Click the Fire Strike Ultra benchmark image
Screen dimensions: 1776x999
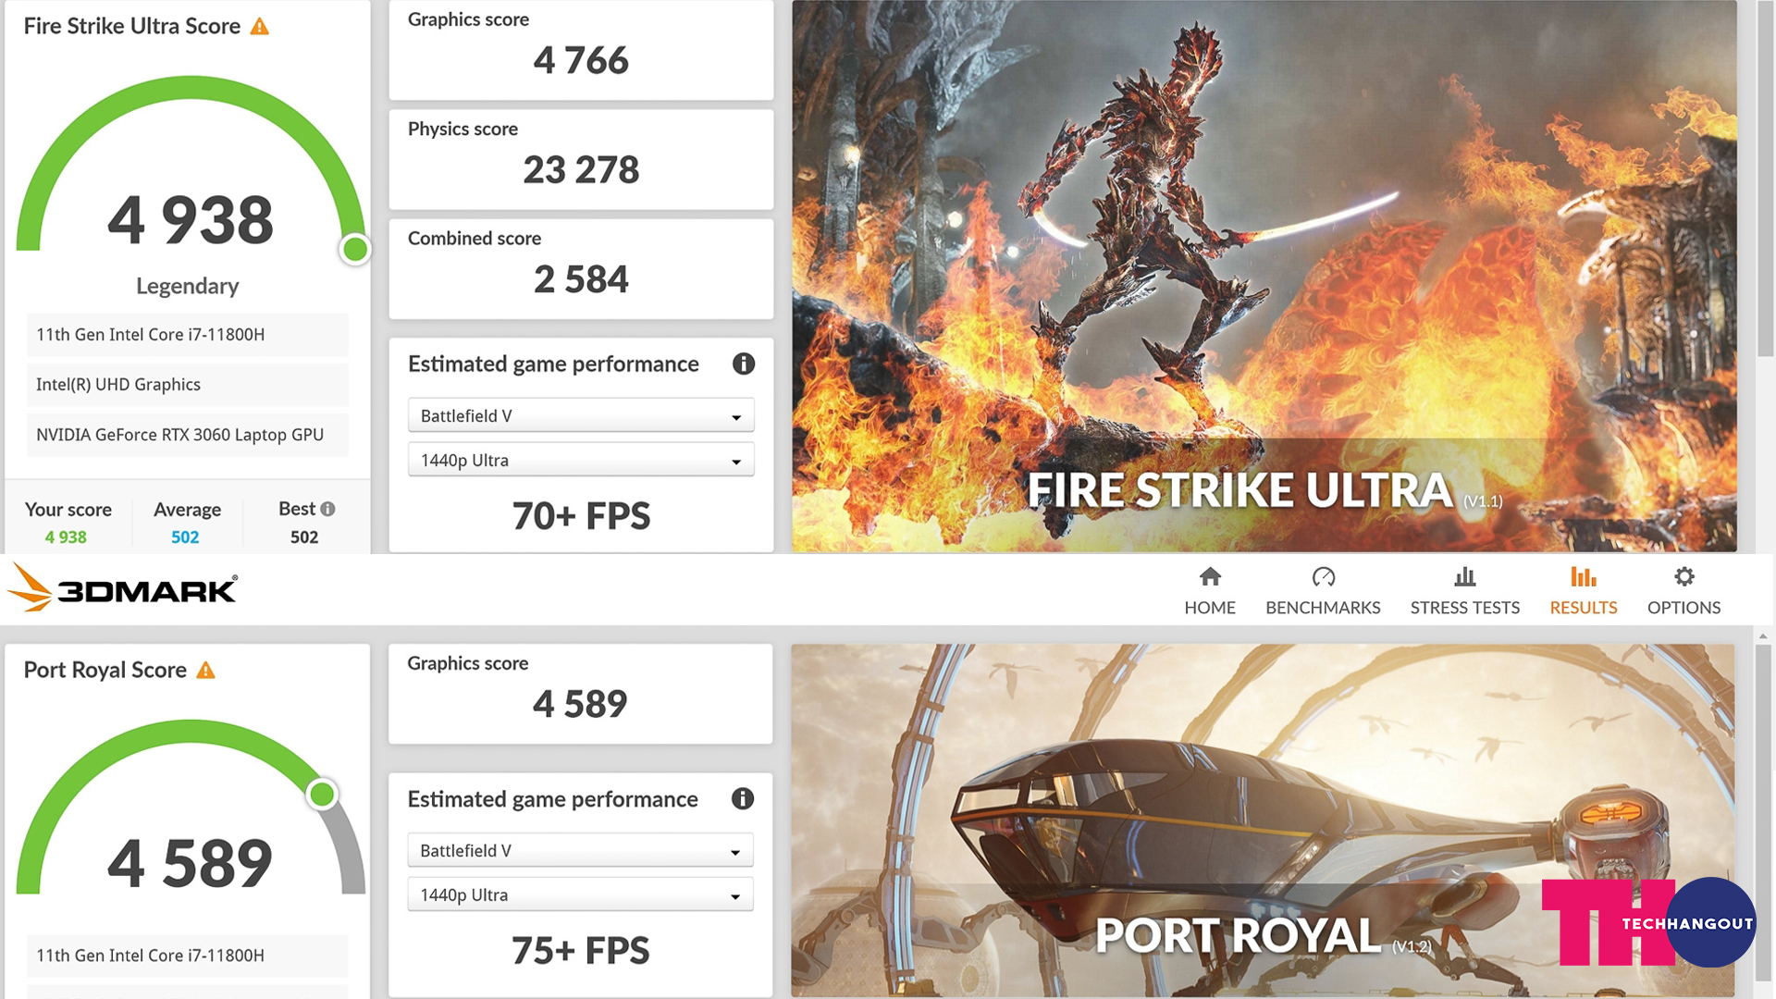(1264, 276)
